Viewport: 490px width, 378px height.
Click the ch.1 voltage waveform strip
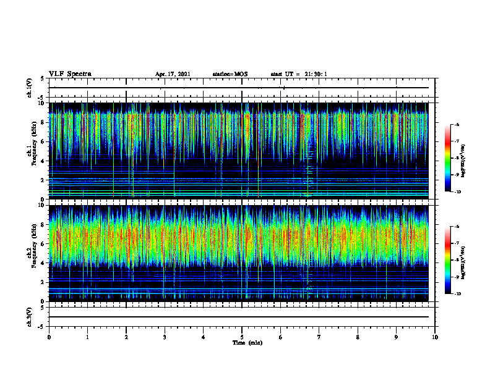click(242, 88)
